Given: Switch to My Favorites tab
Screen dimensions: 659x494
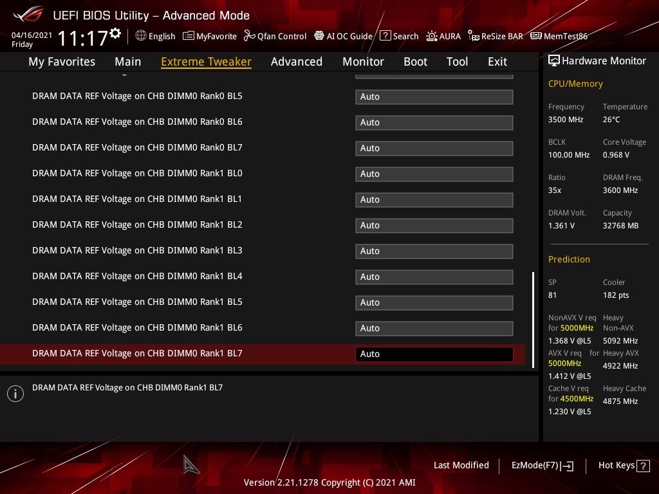Looking at the screenshot, I should coord(62,62).
